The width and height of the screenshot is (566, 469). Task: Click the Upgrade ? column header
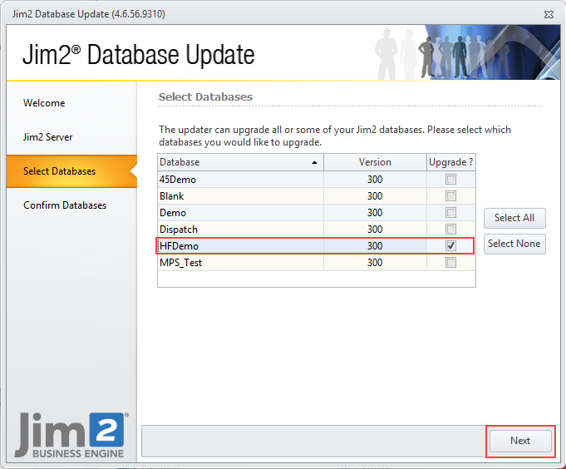[450, 162]
